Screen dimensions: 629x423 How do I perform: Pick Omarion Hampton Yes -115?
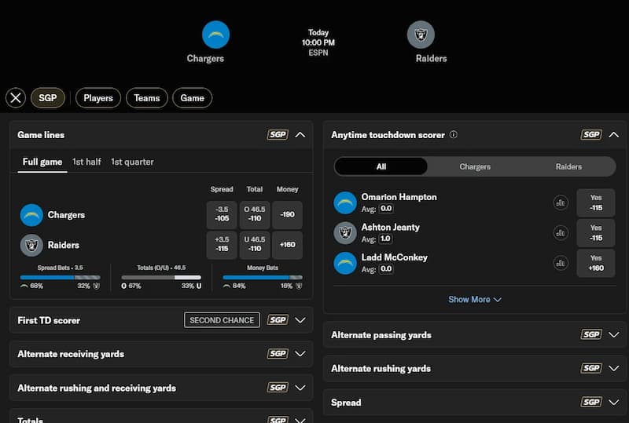[596, 202]
